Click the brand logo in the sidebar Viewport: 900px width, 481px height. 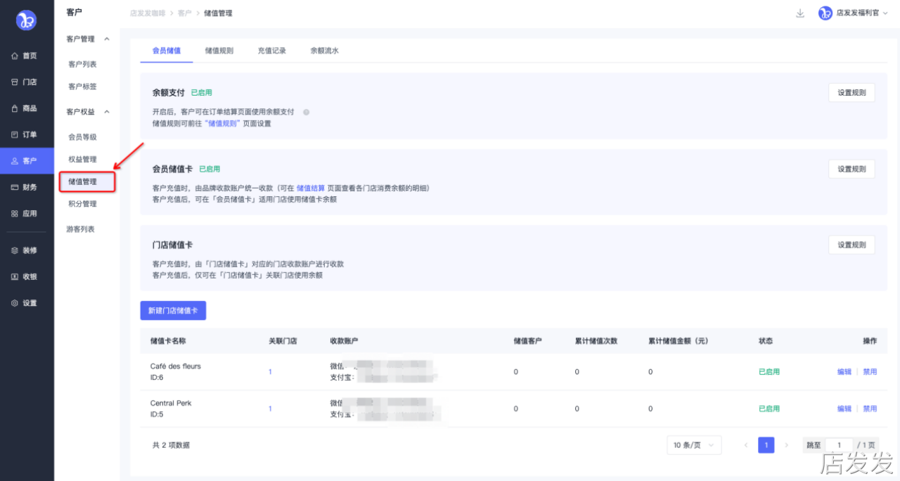click(27, 20)
